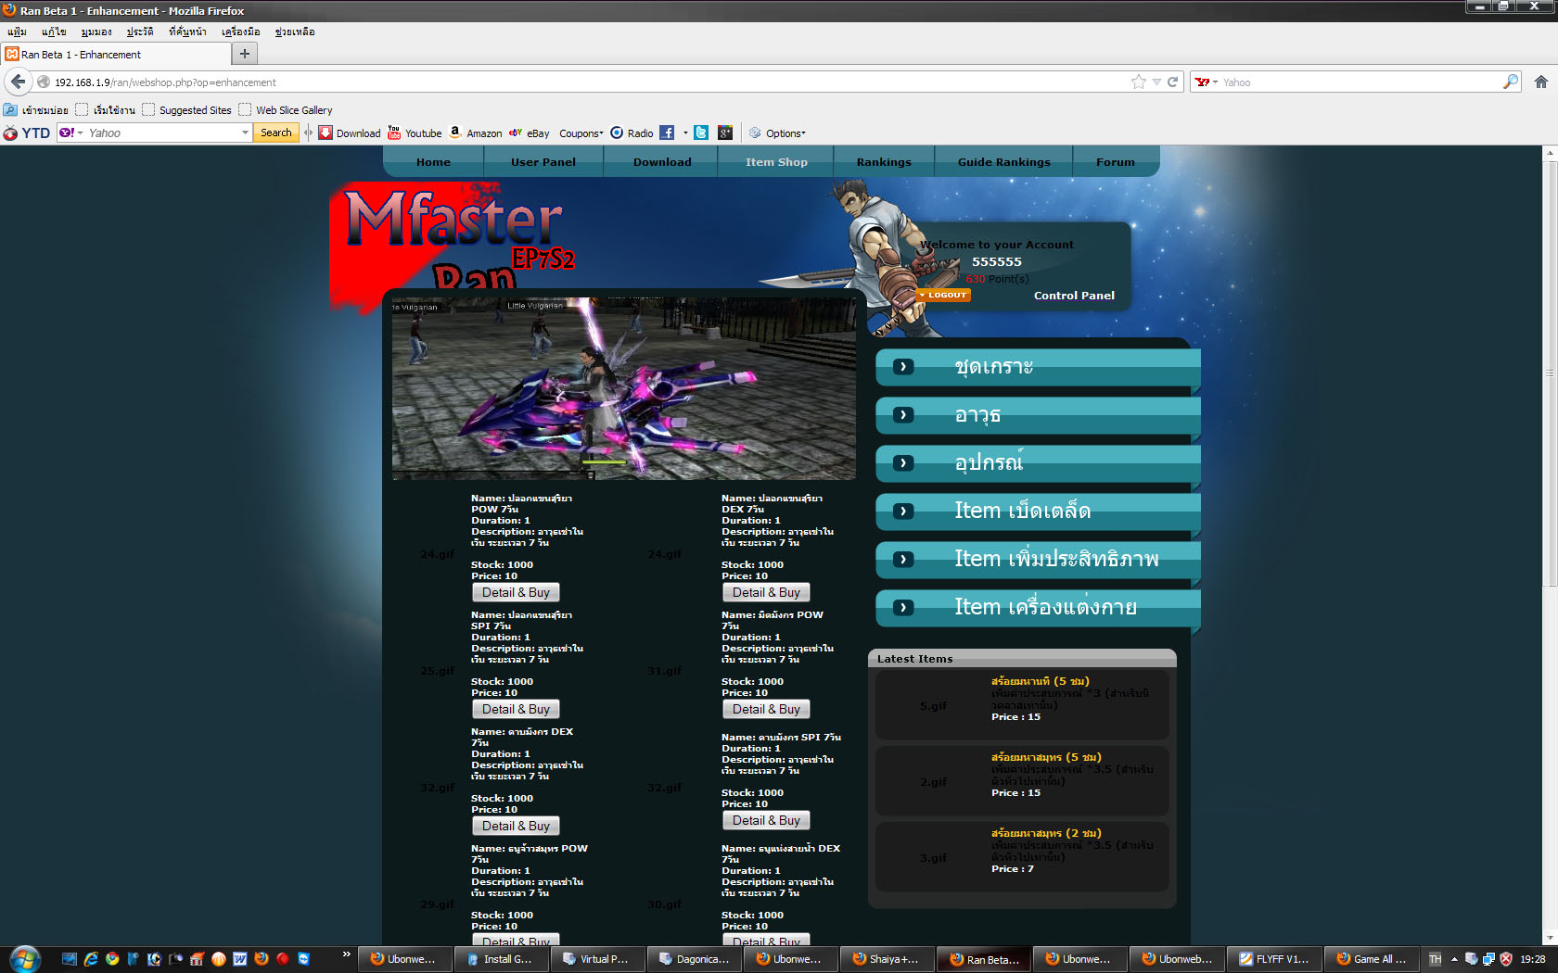Click Detail & Buy for the SPI 7วัน item priced 10
This screenshot has width=1558, height=973.
coord(516,709)
